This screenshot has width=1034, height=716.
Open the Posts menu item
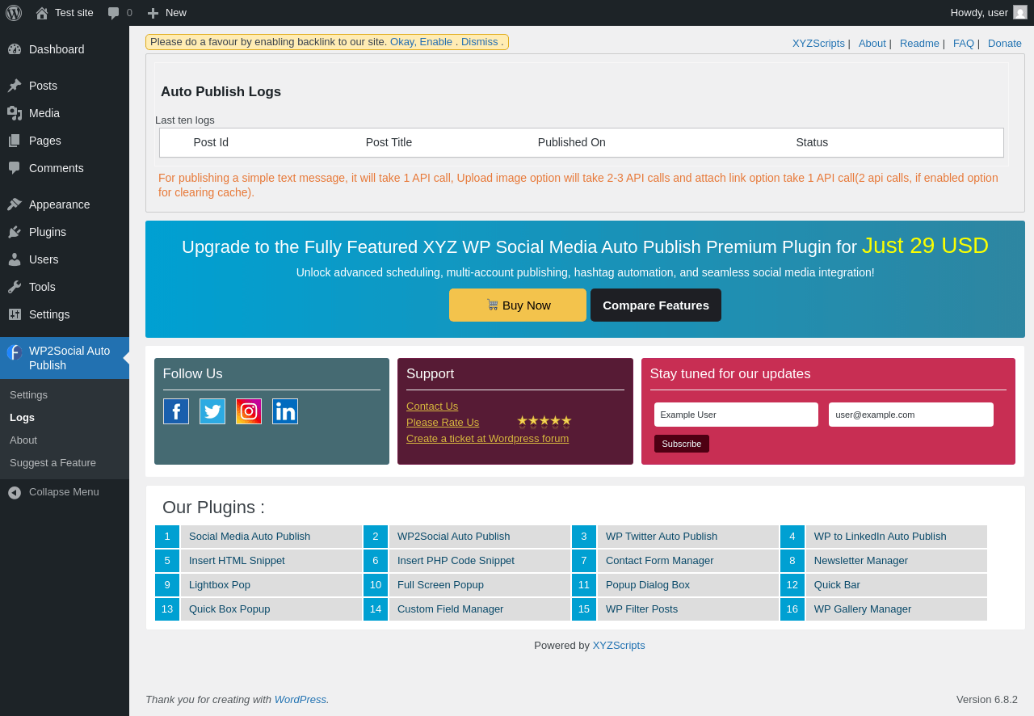tap(65, 86)
